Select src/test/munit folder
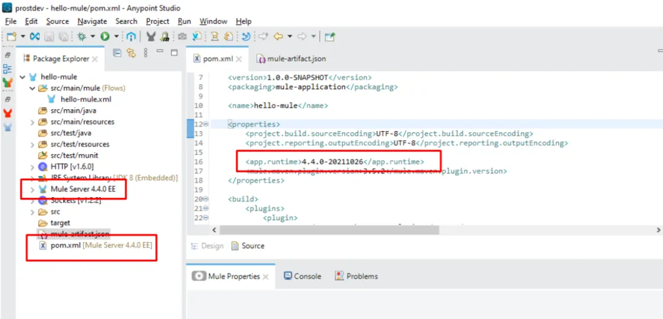 pyautogui.click(x=76, y=155)
